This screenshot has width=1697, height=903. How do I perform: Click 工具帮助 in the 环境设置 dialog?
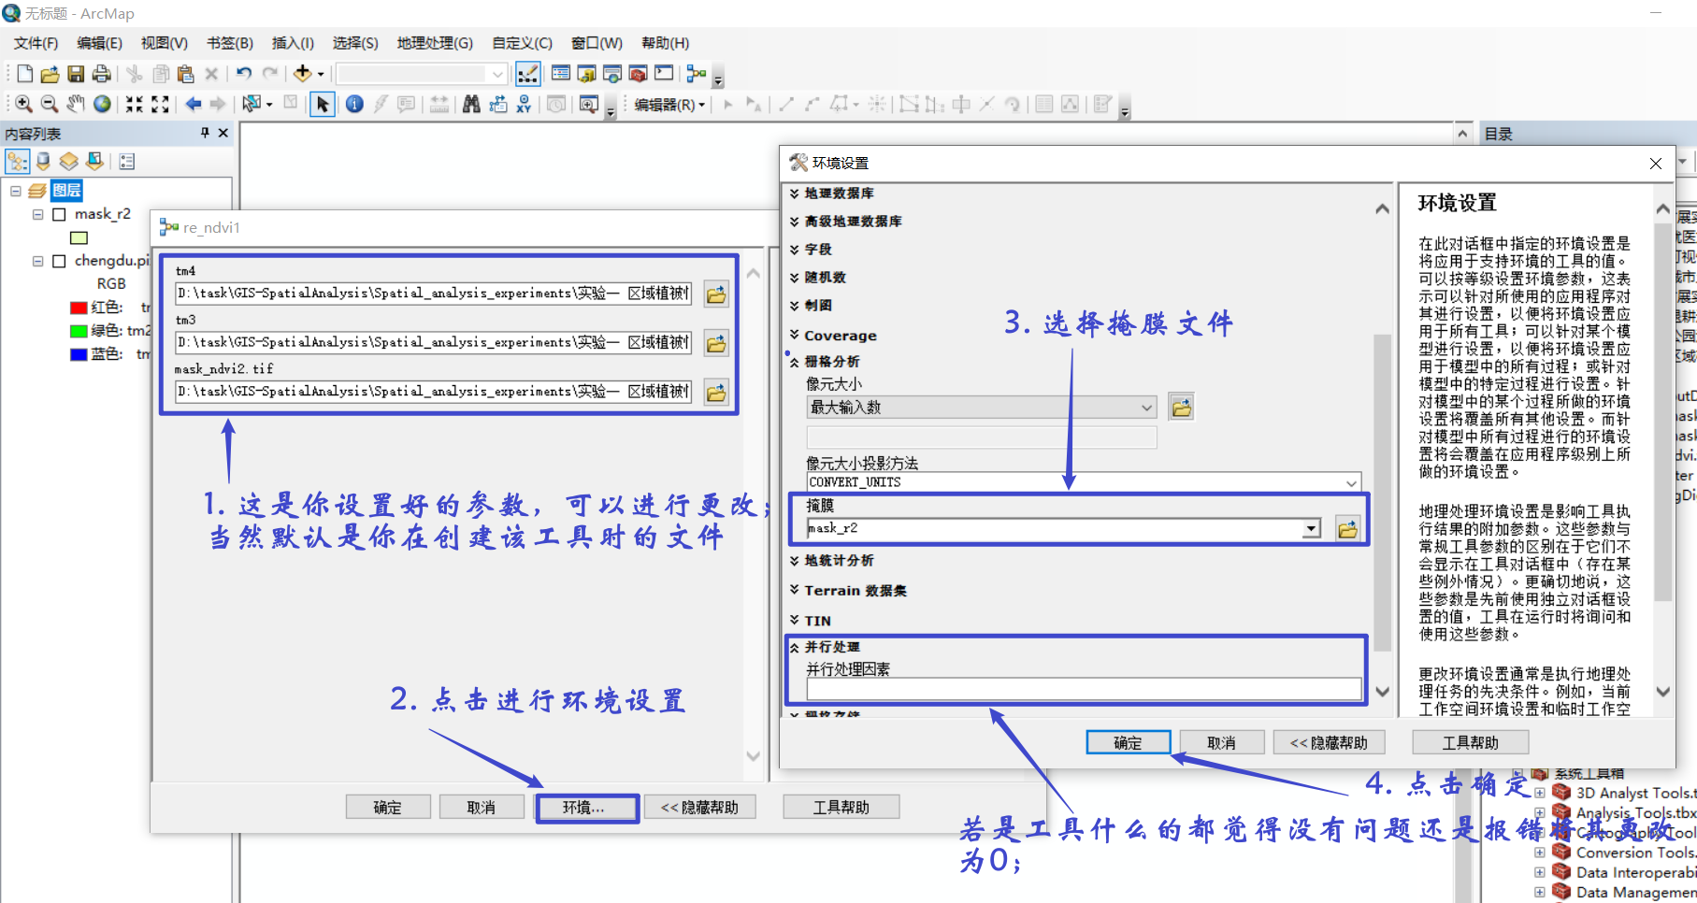click(1470, 742)
